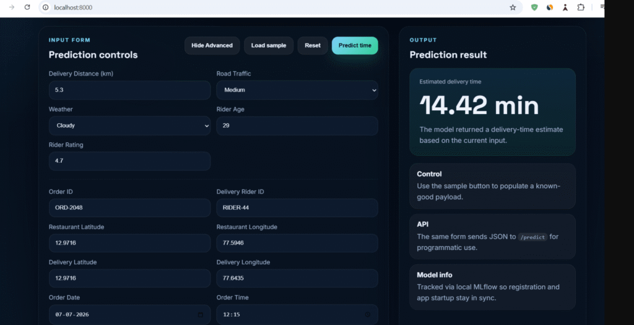Edit the Order Date field
634x325 pixels.
tap(129, 314)
